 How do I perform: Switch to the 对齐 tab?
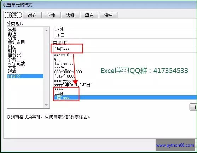32,15
